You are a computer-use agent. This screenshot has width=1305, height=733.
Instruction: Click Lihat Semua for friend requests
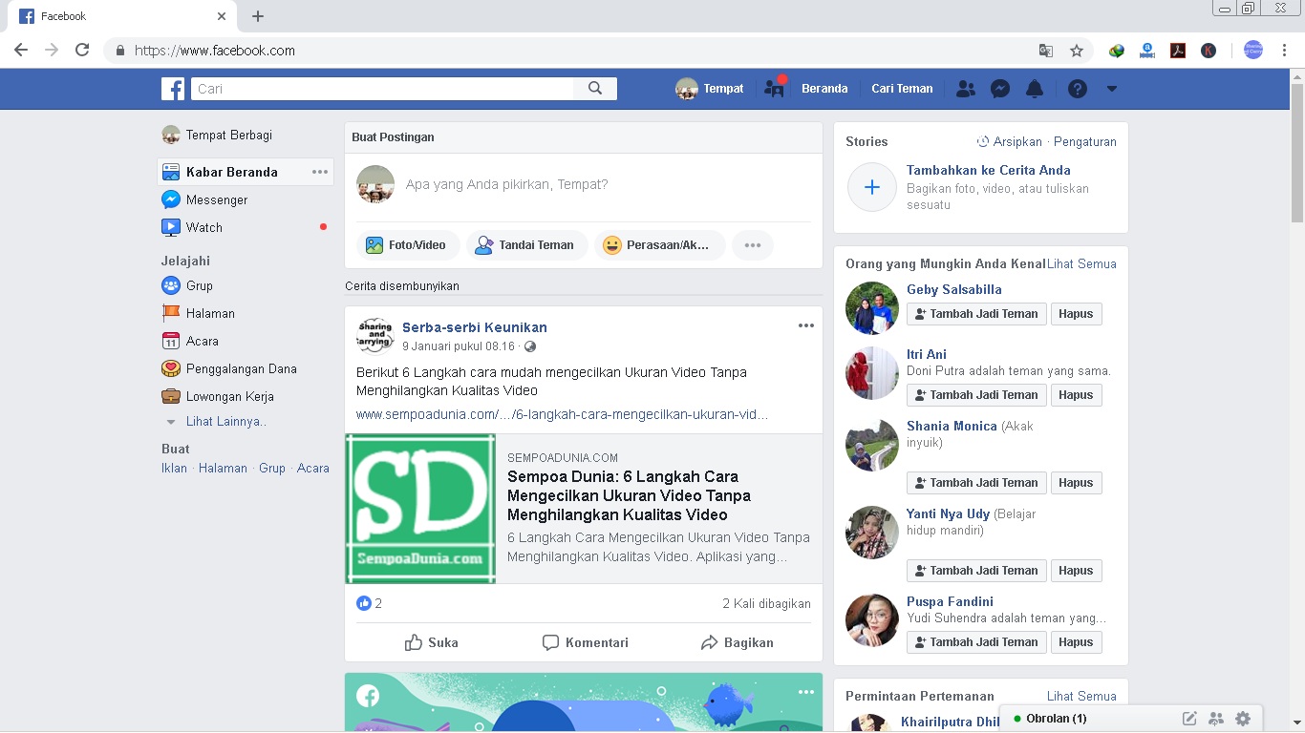[x=1081, y=696]
